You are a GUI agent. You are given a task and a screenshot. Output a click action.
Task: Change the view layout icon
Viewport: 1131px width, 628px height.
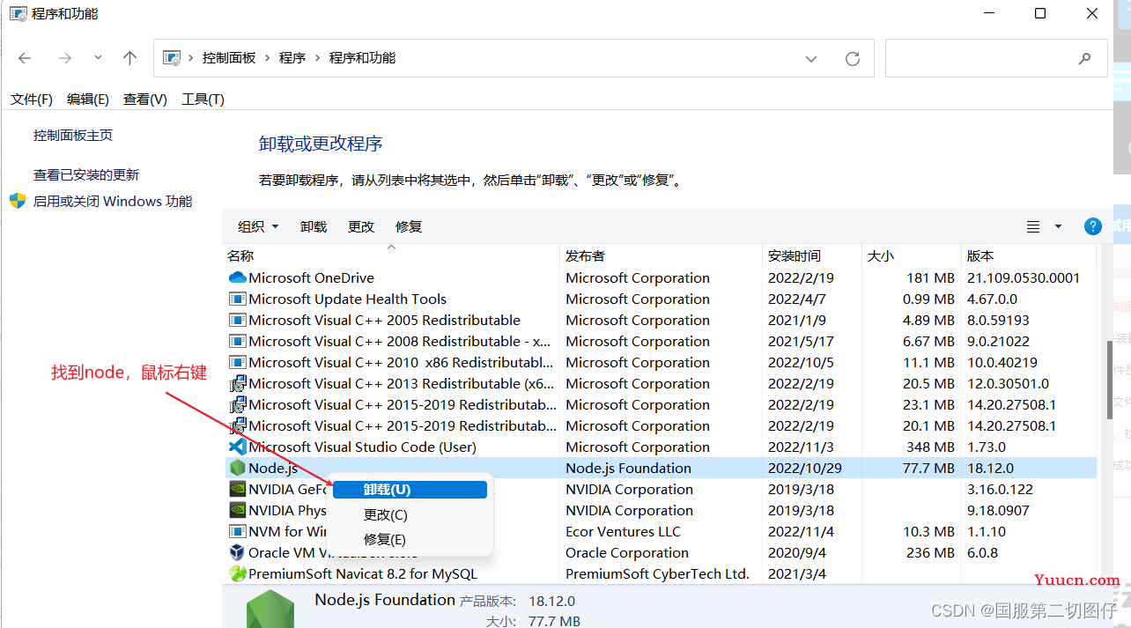[x=1033, y=227]
